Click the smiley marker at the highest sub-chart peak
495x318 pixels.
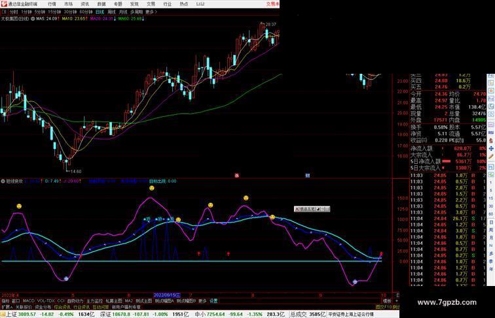click(152, 188)
